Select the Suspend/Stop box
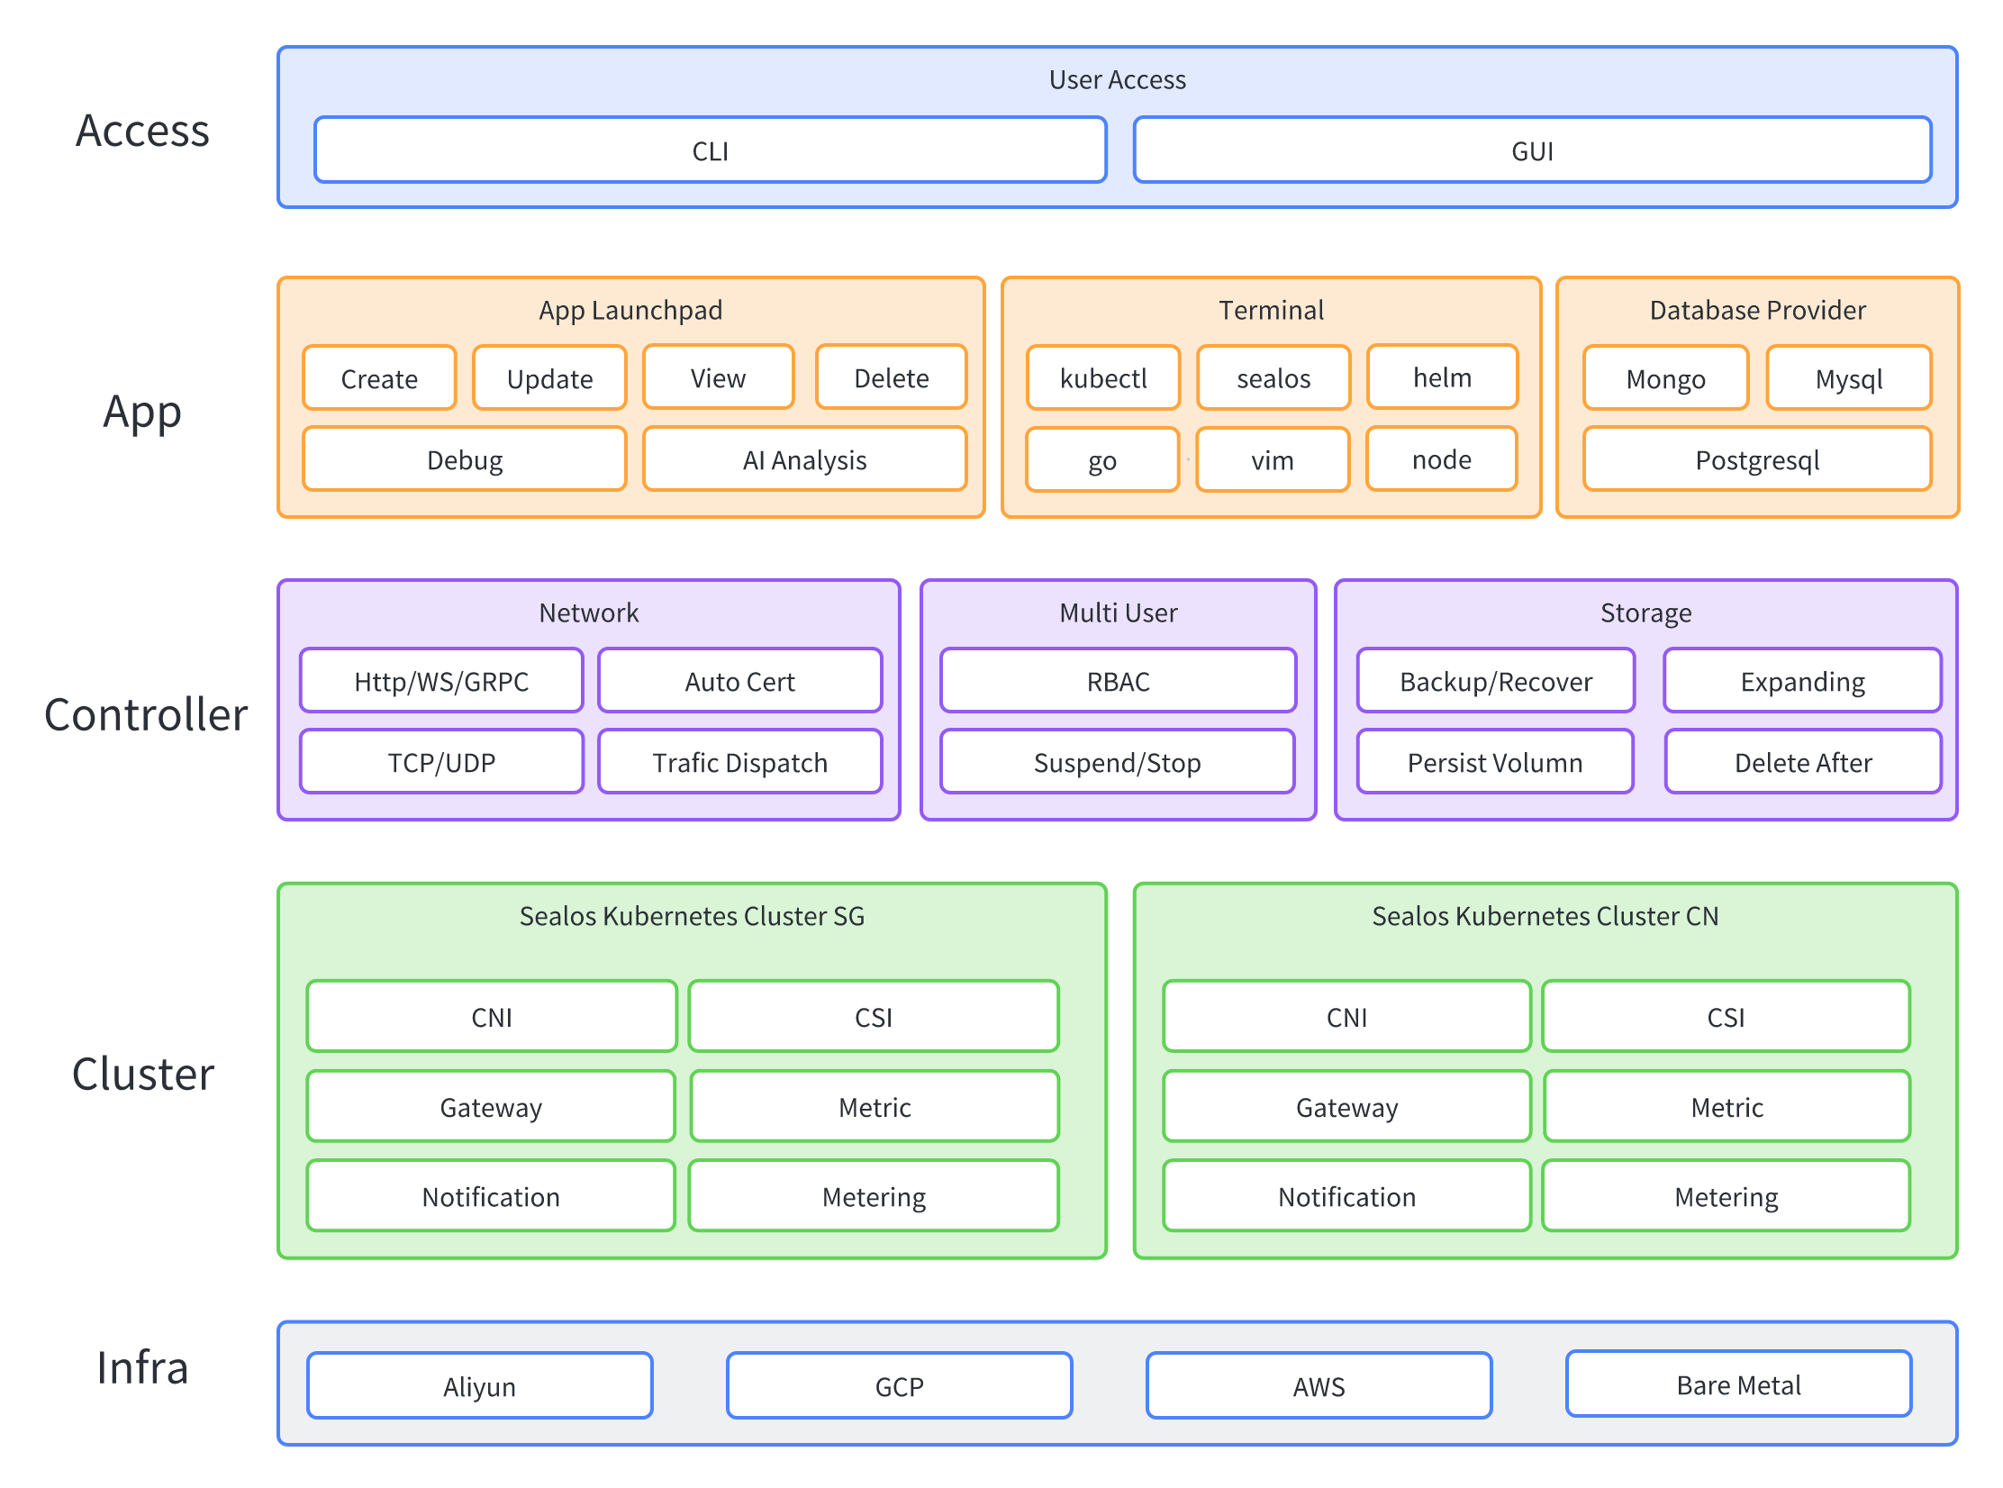The image size is (2003, 1488). tap(1117, 762)
